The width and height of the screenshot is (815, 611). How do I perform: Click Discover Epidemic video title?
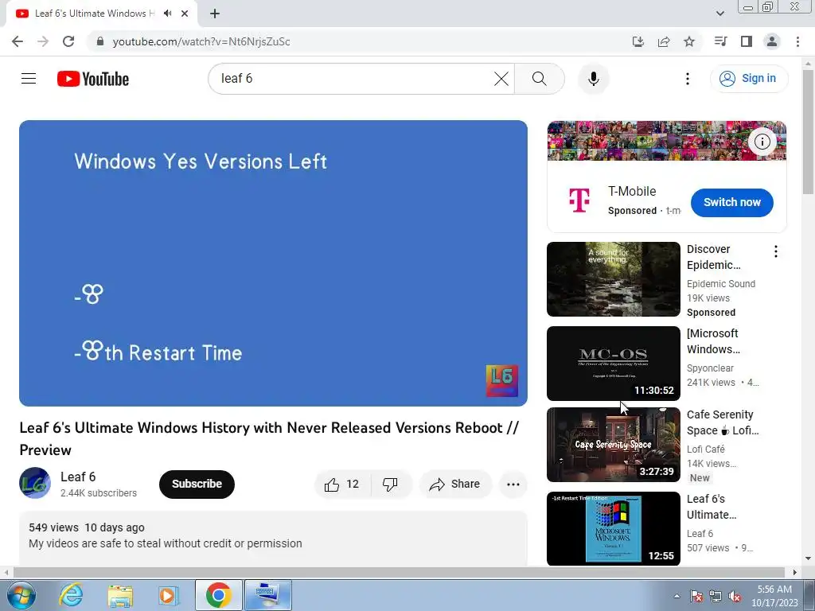[713, 257]
